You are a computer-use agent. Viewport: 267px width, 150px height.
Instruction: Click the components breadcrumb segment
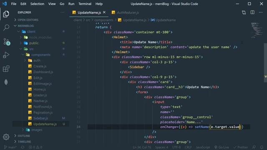point(104,20)
